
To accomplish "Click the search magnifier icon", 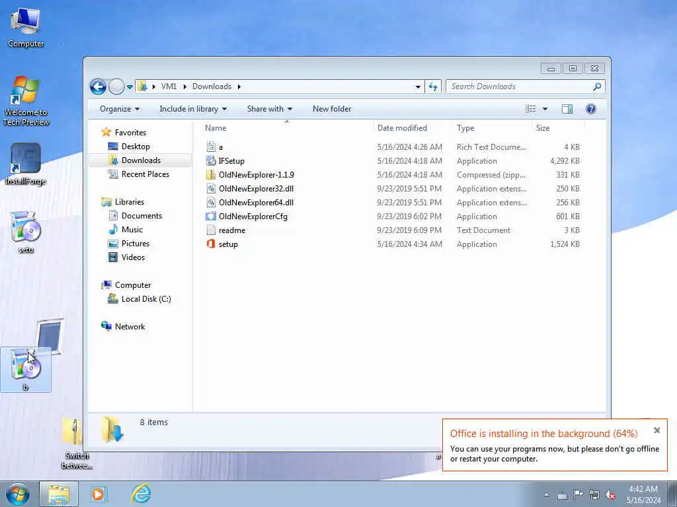I will coord(597,86).
